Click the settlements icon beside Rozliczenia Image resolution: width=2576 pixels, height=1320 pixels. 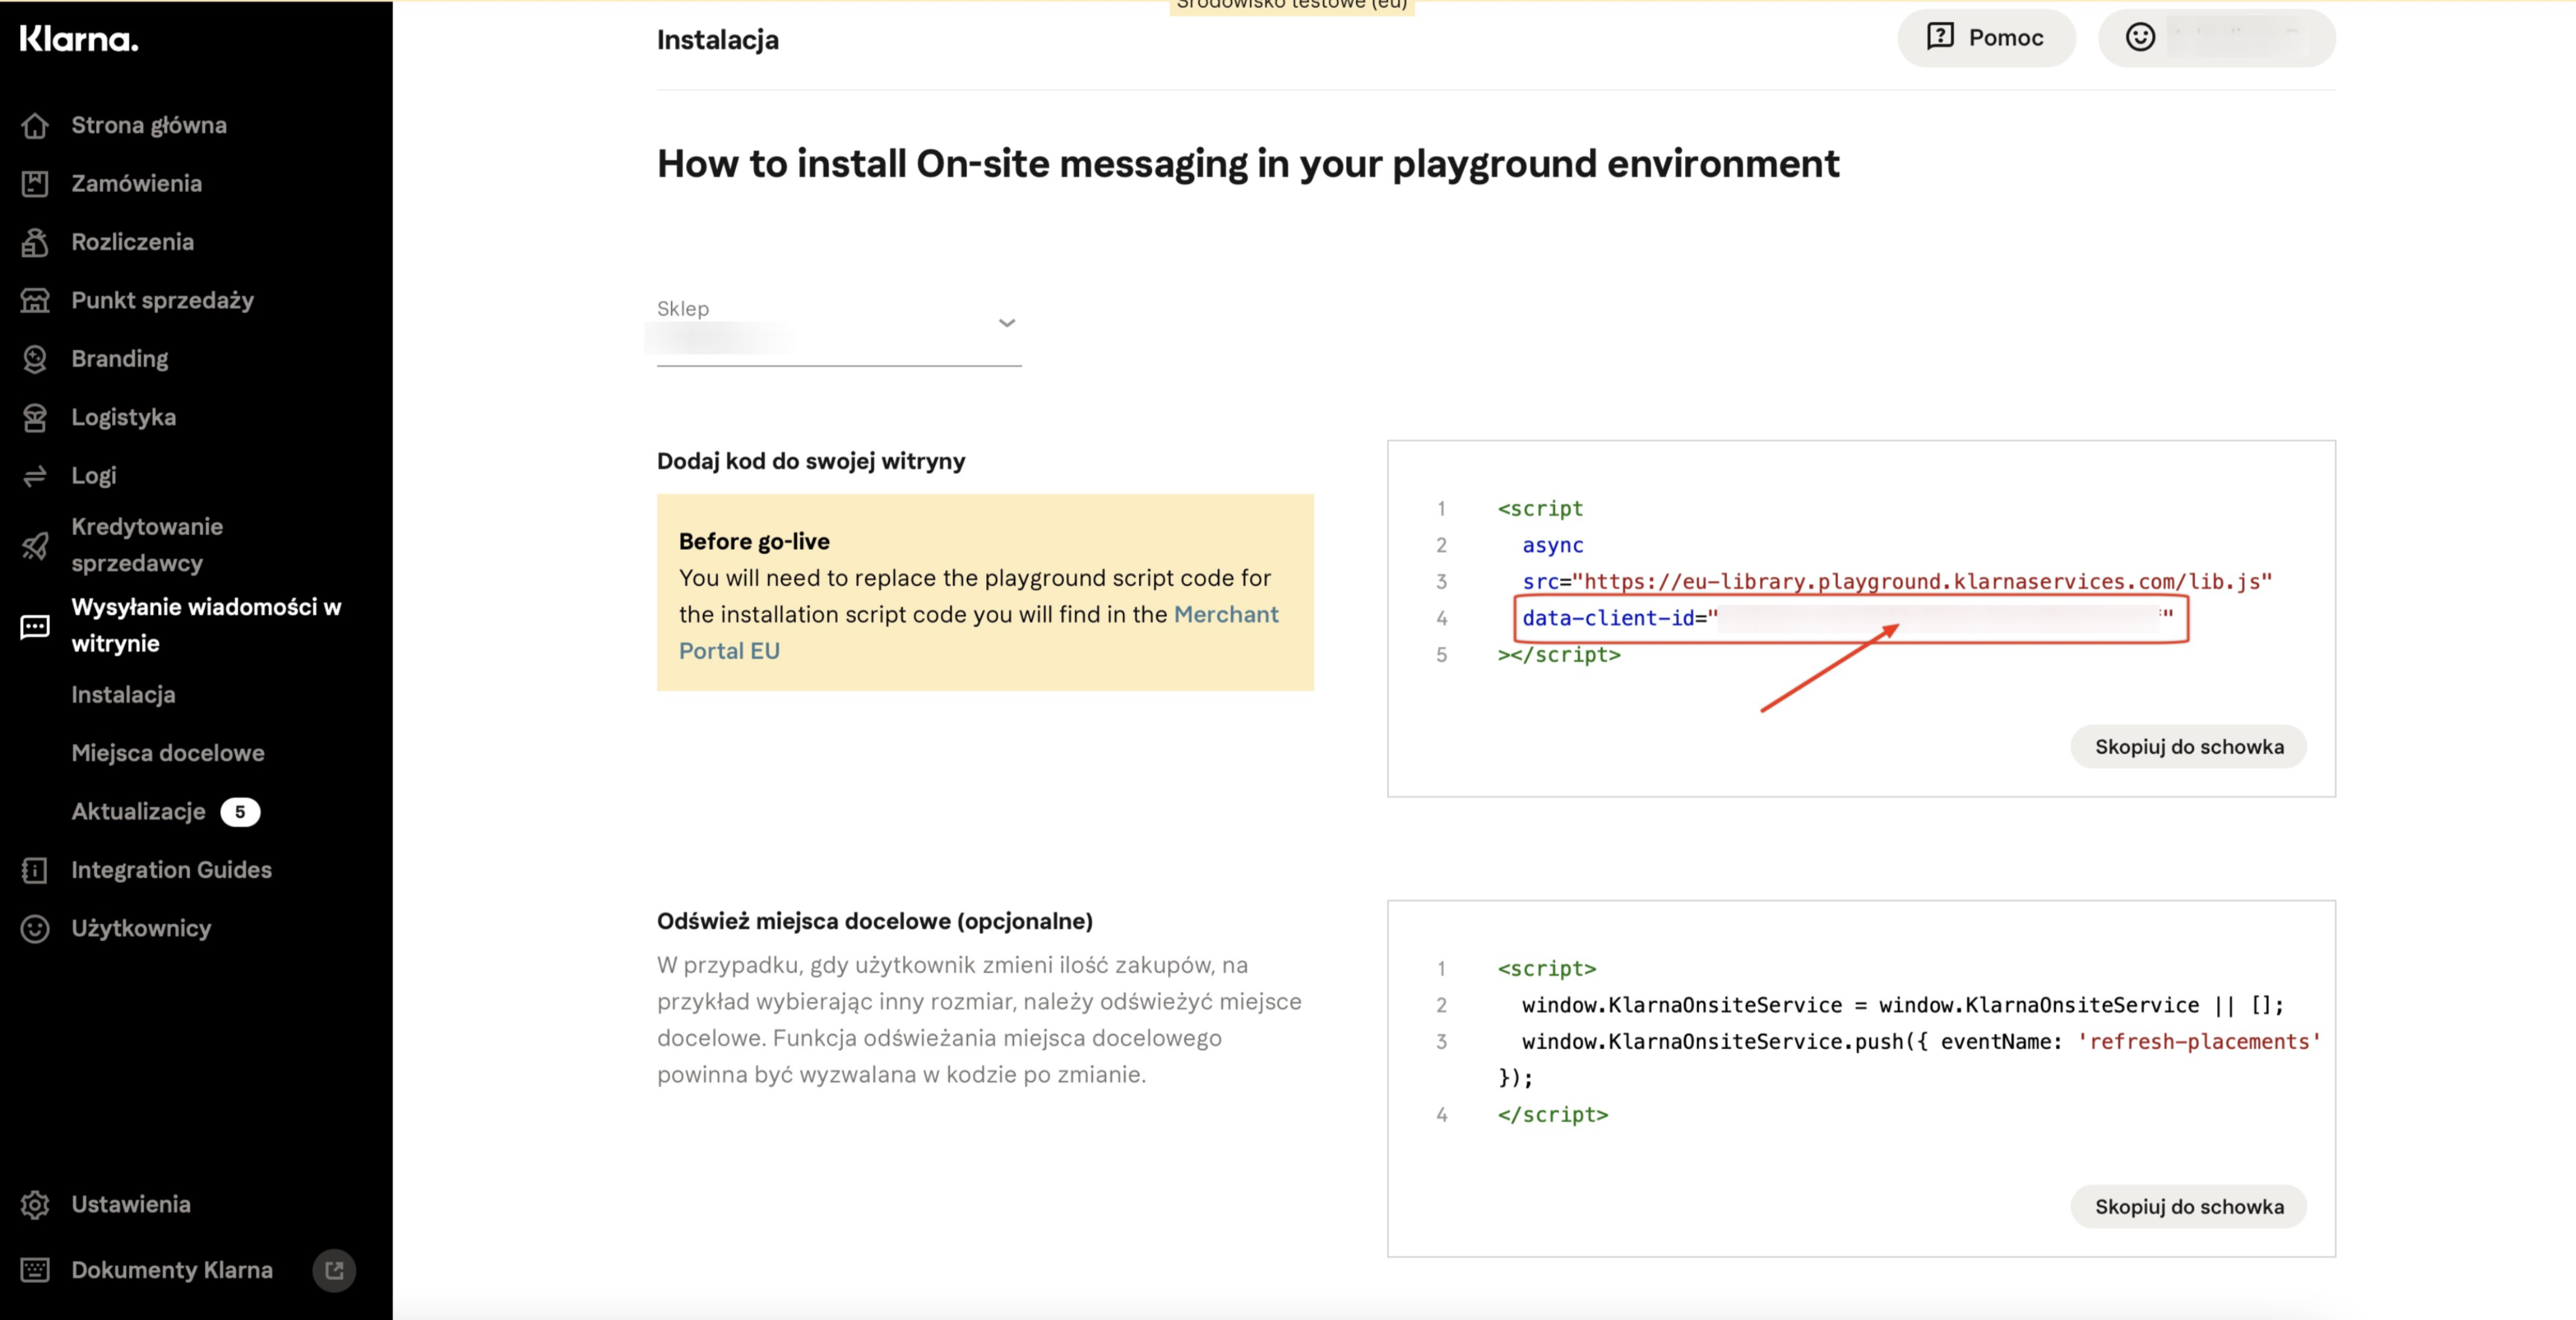(x=35, y=242)
